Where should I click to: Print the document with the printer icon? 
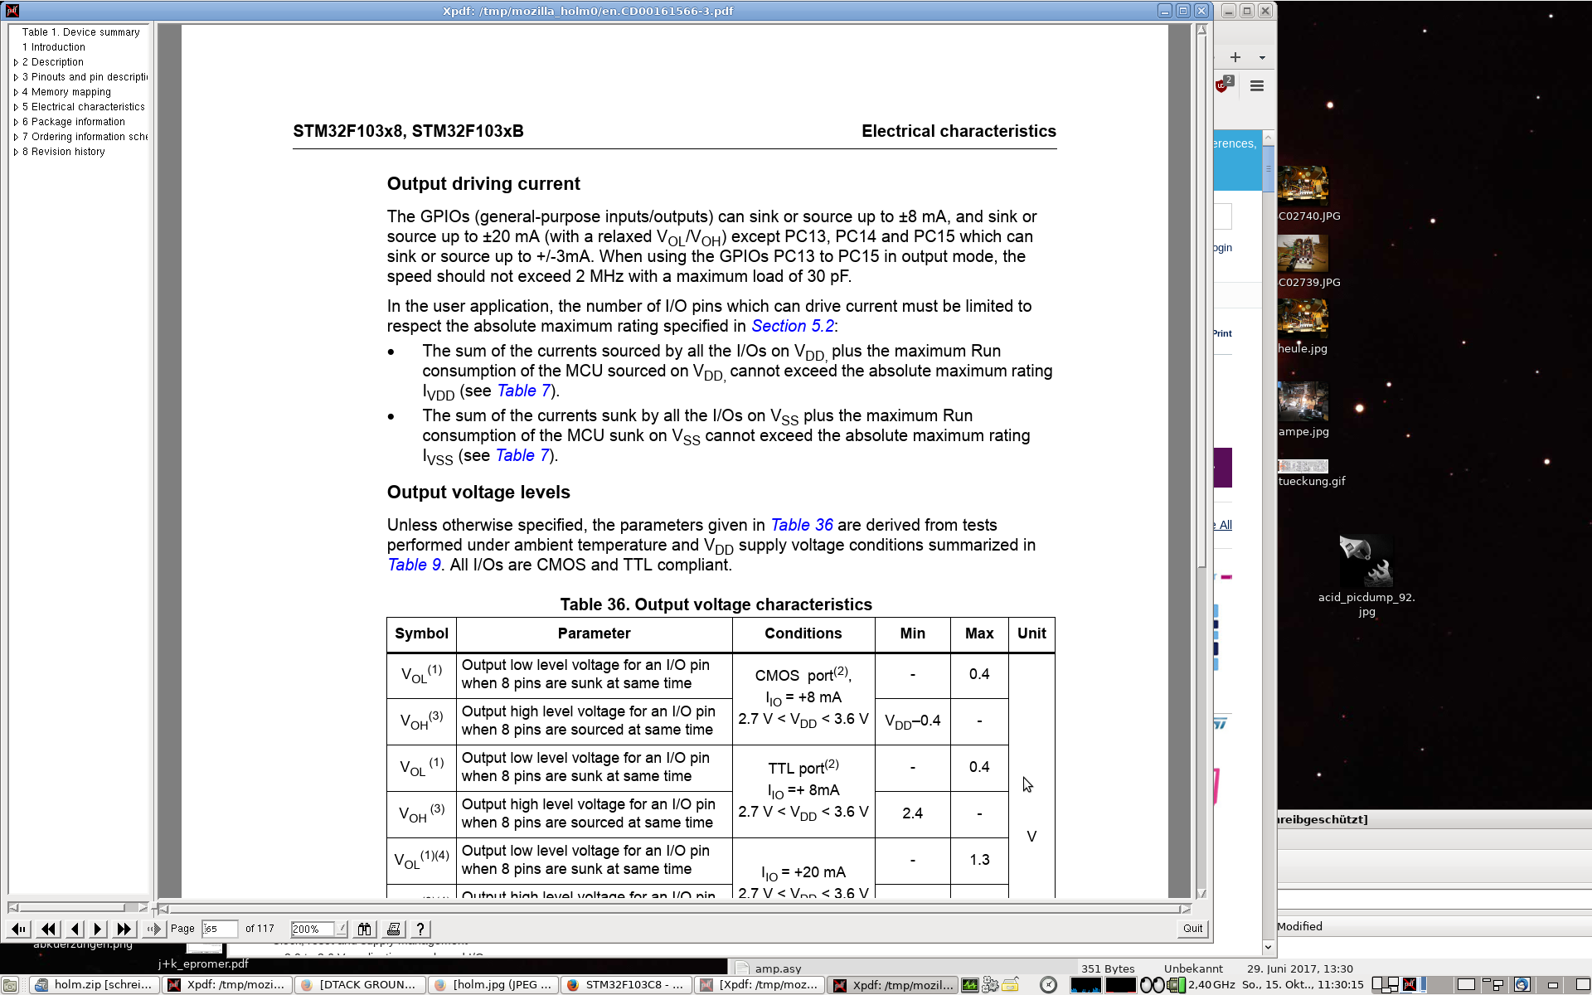394,929
